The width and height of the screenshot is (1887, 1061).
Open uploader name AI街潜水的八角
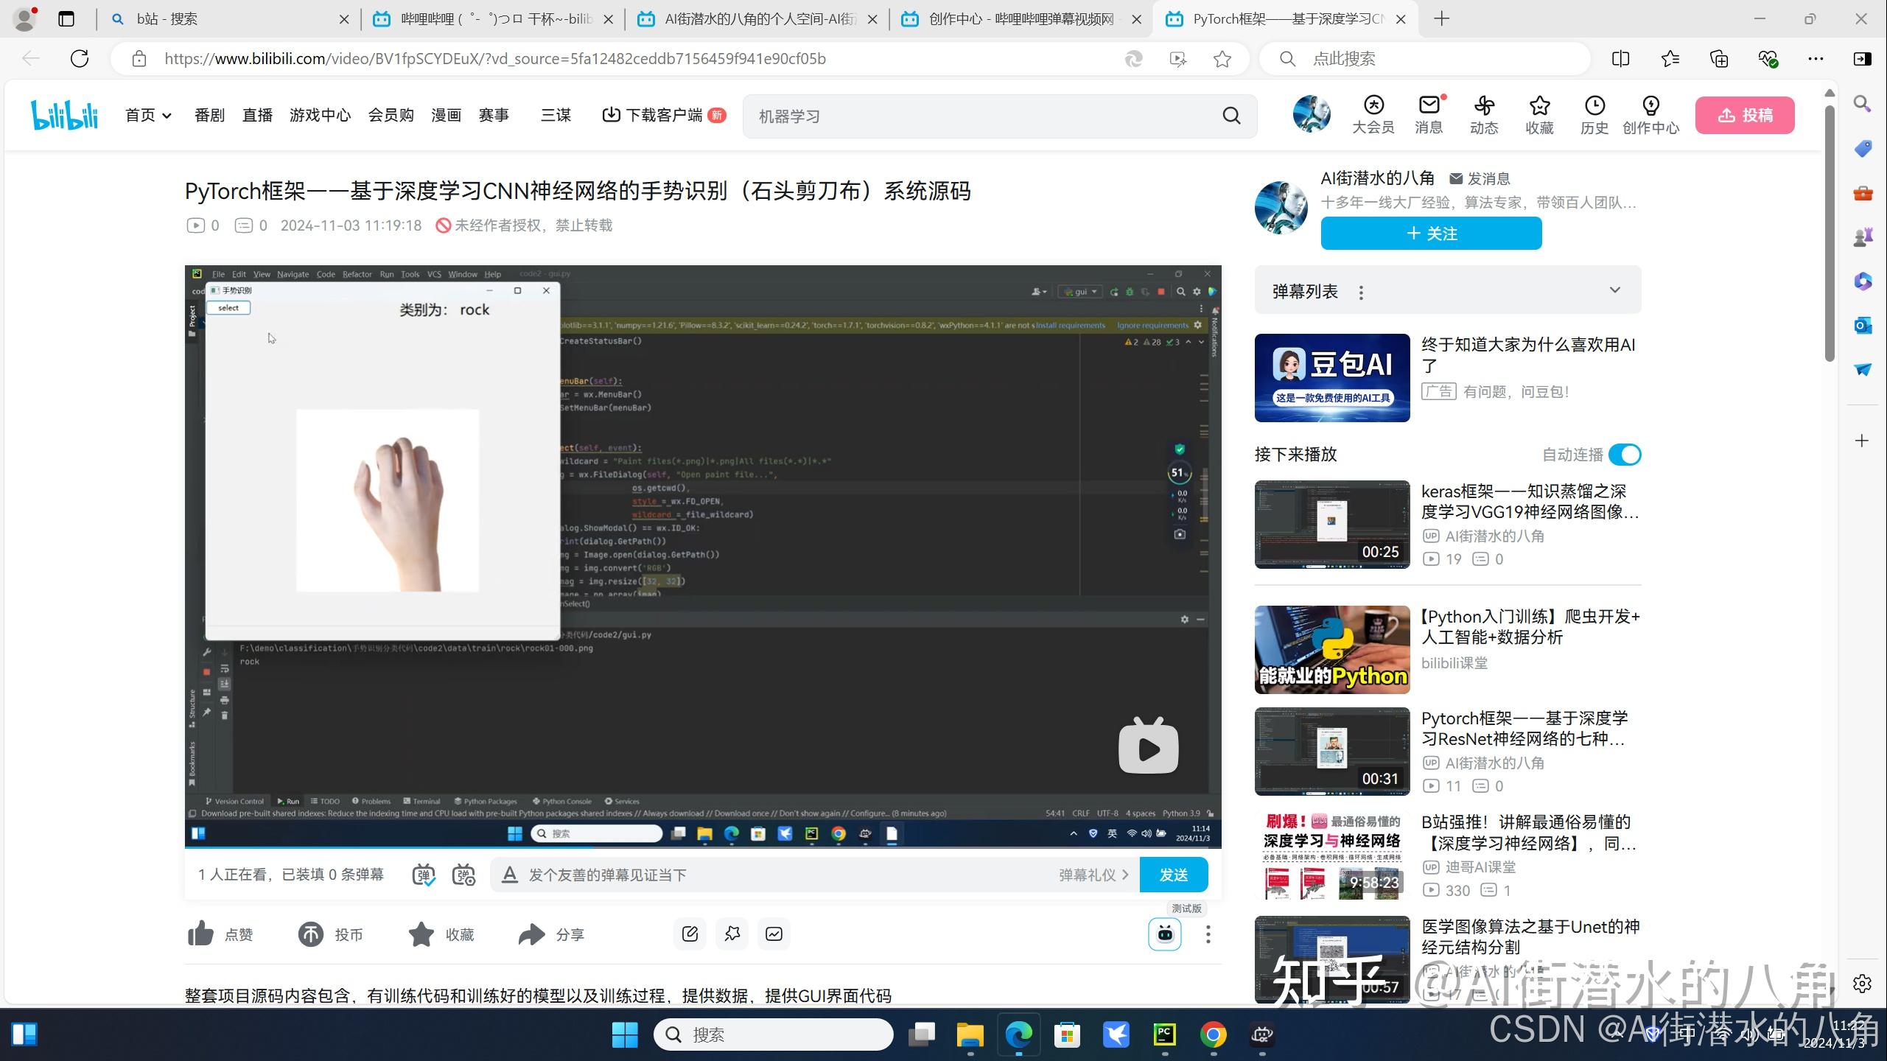point(1378,178)
